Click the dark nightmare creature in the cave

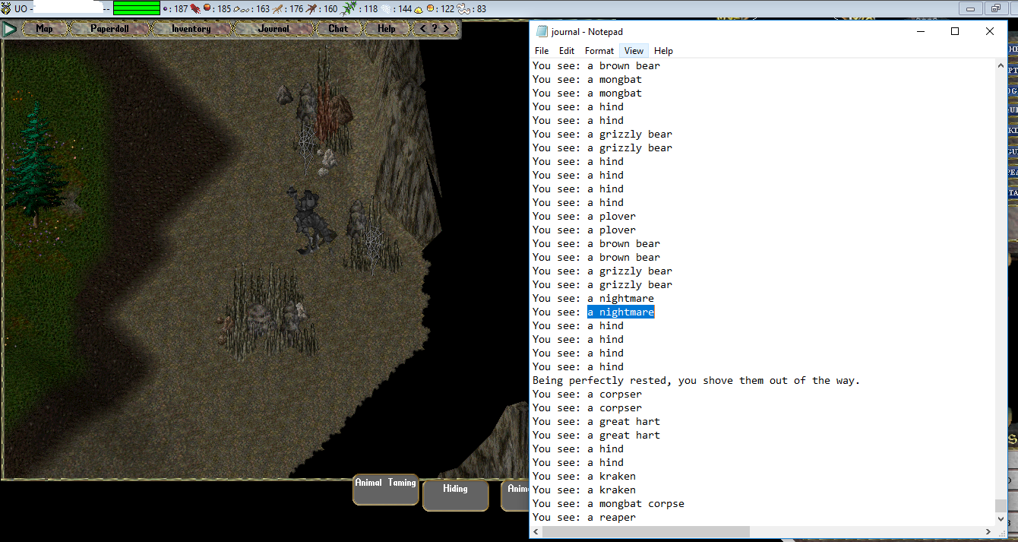click(313, 220)
